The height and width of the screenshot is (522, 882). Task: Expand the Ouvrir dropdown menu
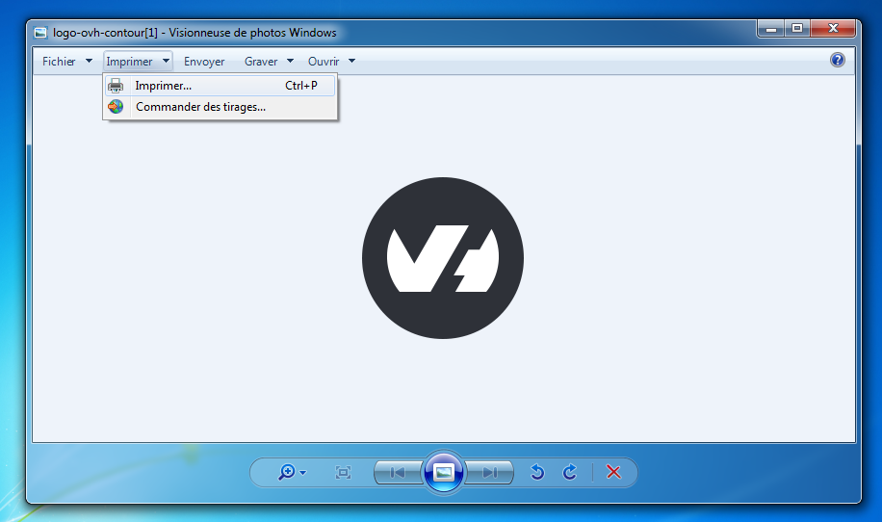tap(331, 62)
